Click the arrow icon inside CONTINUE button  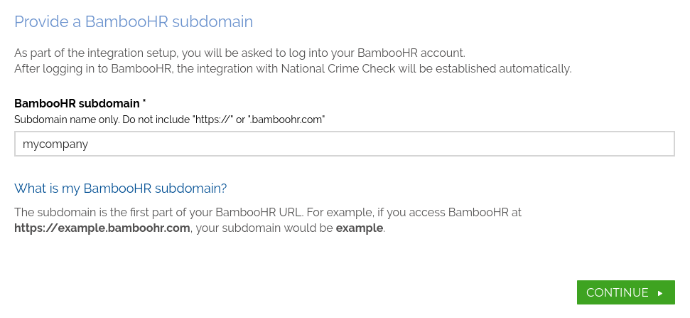coord(660,293)
